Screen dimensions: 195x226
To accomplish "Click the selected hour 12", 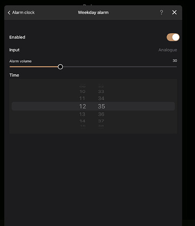I will click(83, 106).
